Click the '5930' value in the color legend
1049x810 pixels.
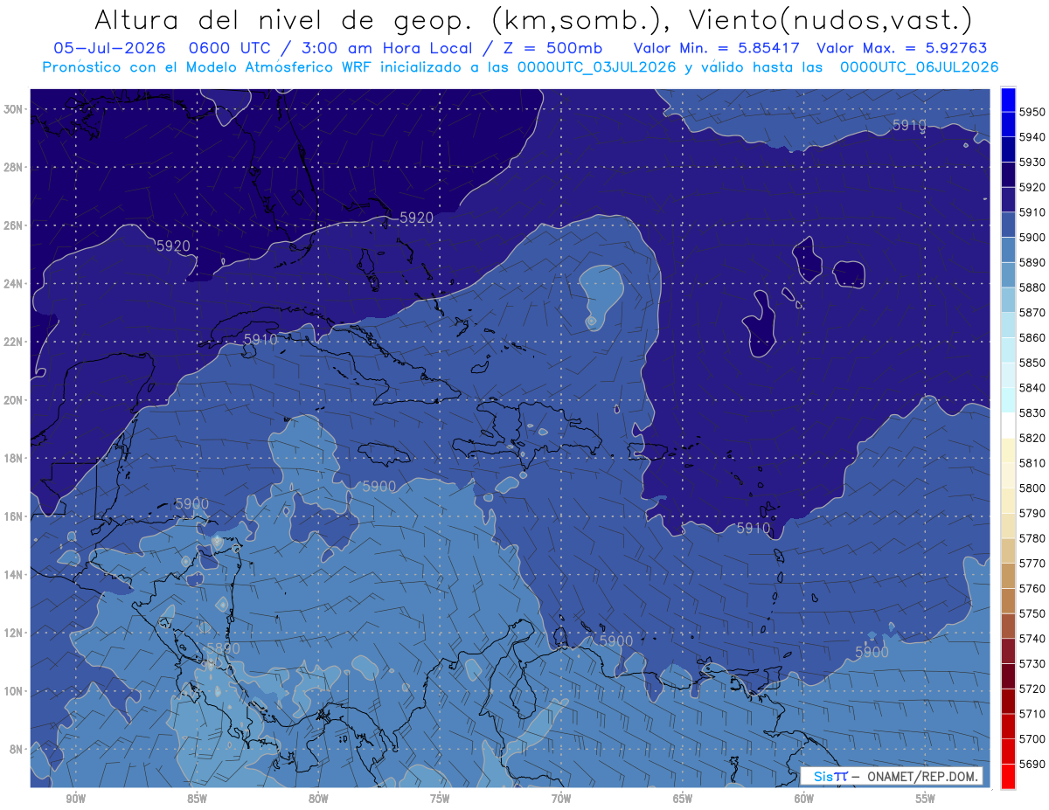[1033, 162]
